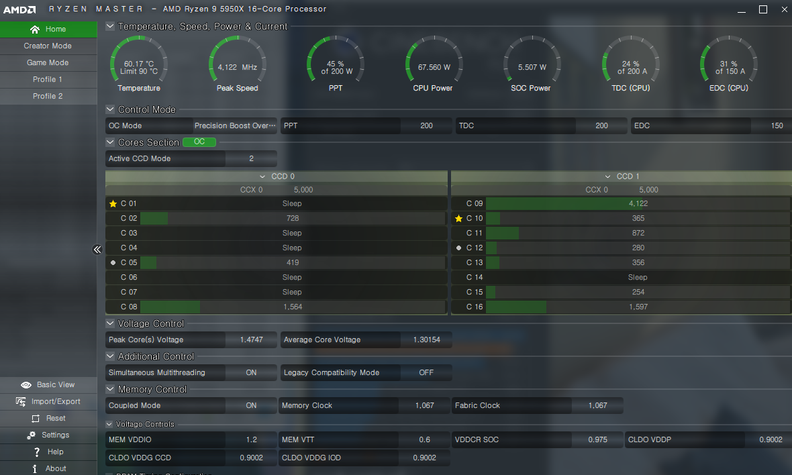
Task: Open Import/Export
Action: (x=48, y=401)
